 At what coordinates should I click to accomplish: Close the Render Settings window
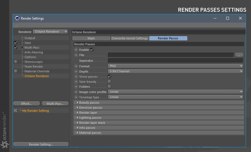coord(240,18)
